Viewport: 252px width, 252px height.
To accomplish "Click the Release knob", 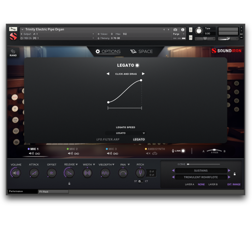I will click(x=69, y=173).
